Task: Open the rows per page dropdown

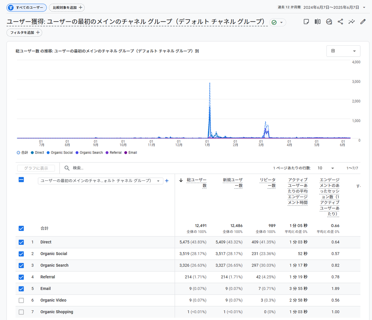Action: click(x=325, y=168)
